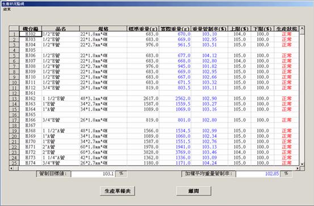Click the 實際重量(g) column header

click(175, 28)
